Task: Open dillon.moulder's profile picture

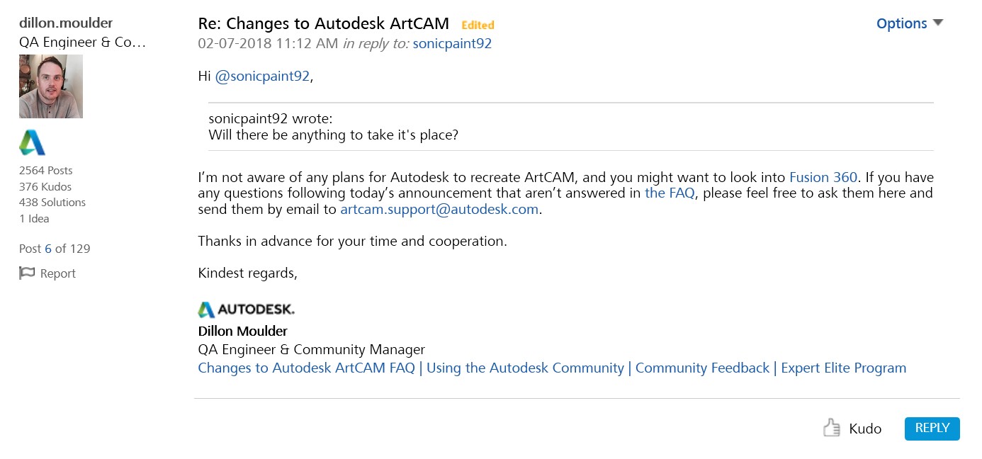Action: click(51, 86)
